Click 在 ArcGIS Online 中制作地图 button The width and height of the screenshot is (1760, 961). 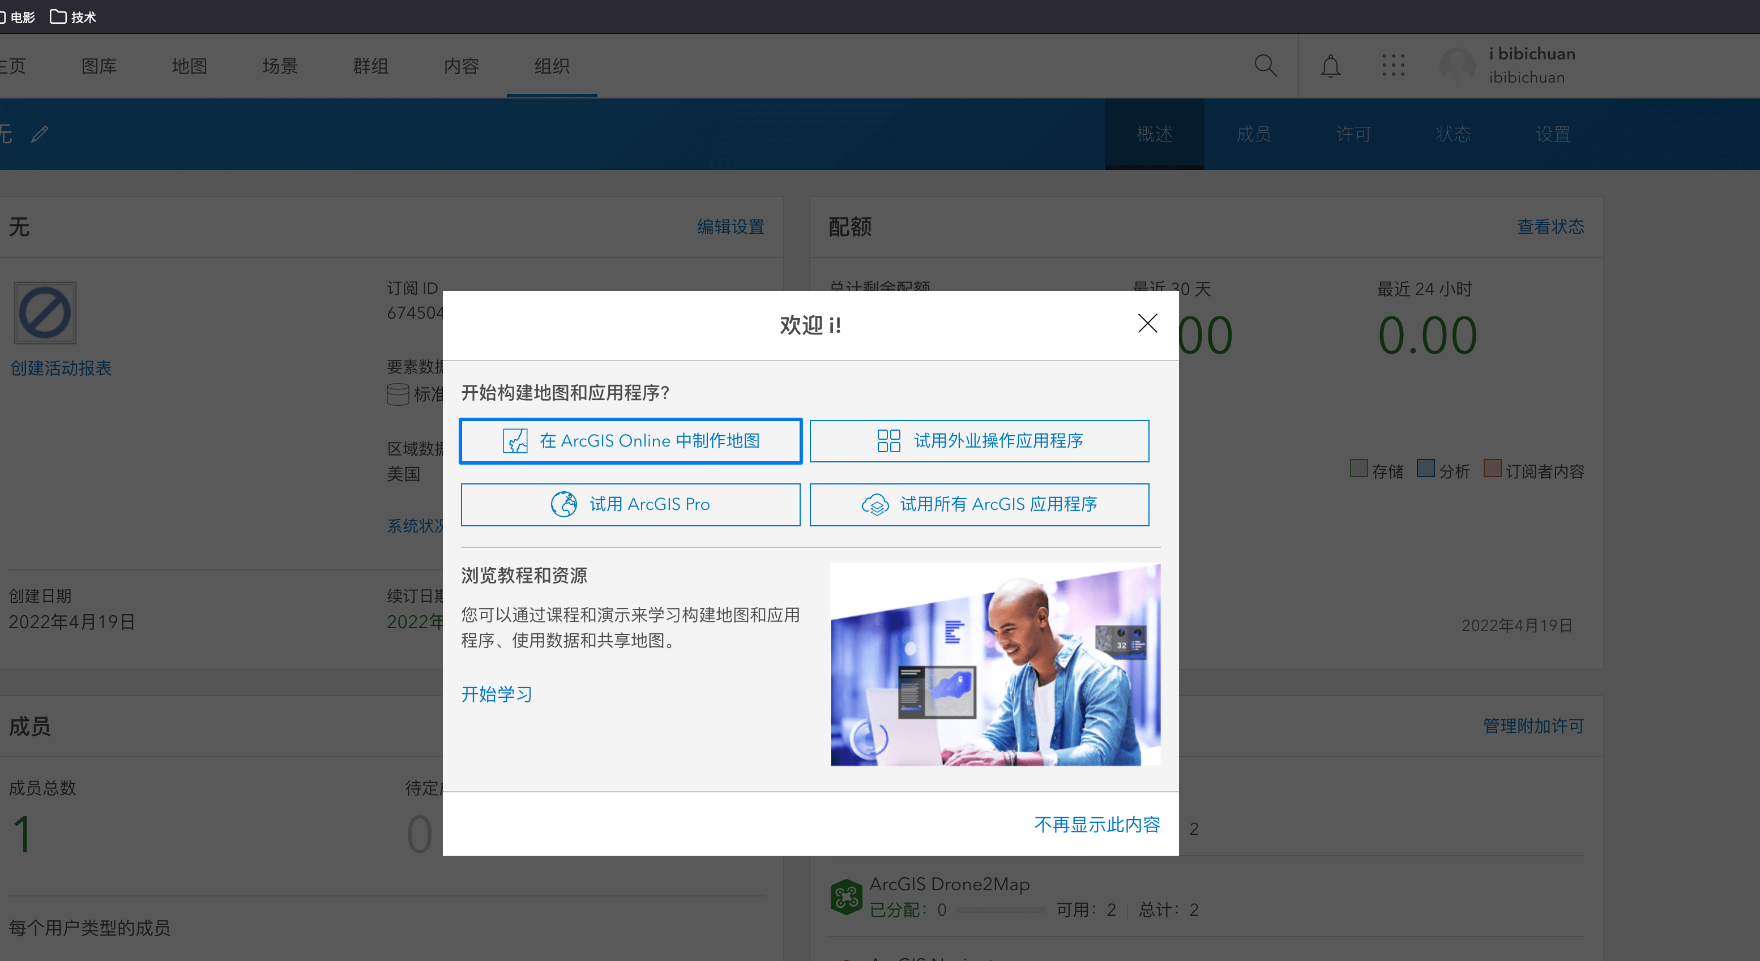(x=630, y=440)
